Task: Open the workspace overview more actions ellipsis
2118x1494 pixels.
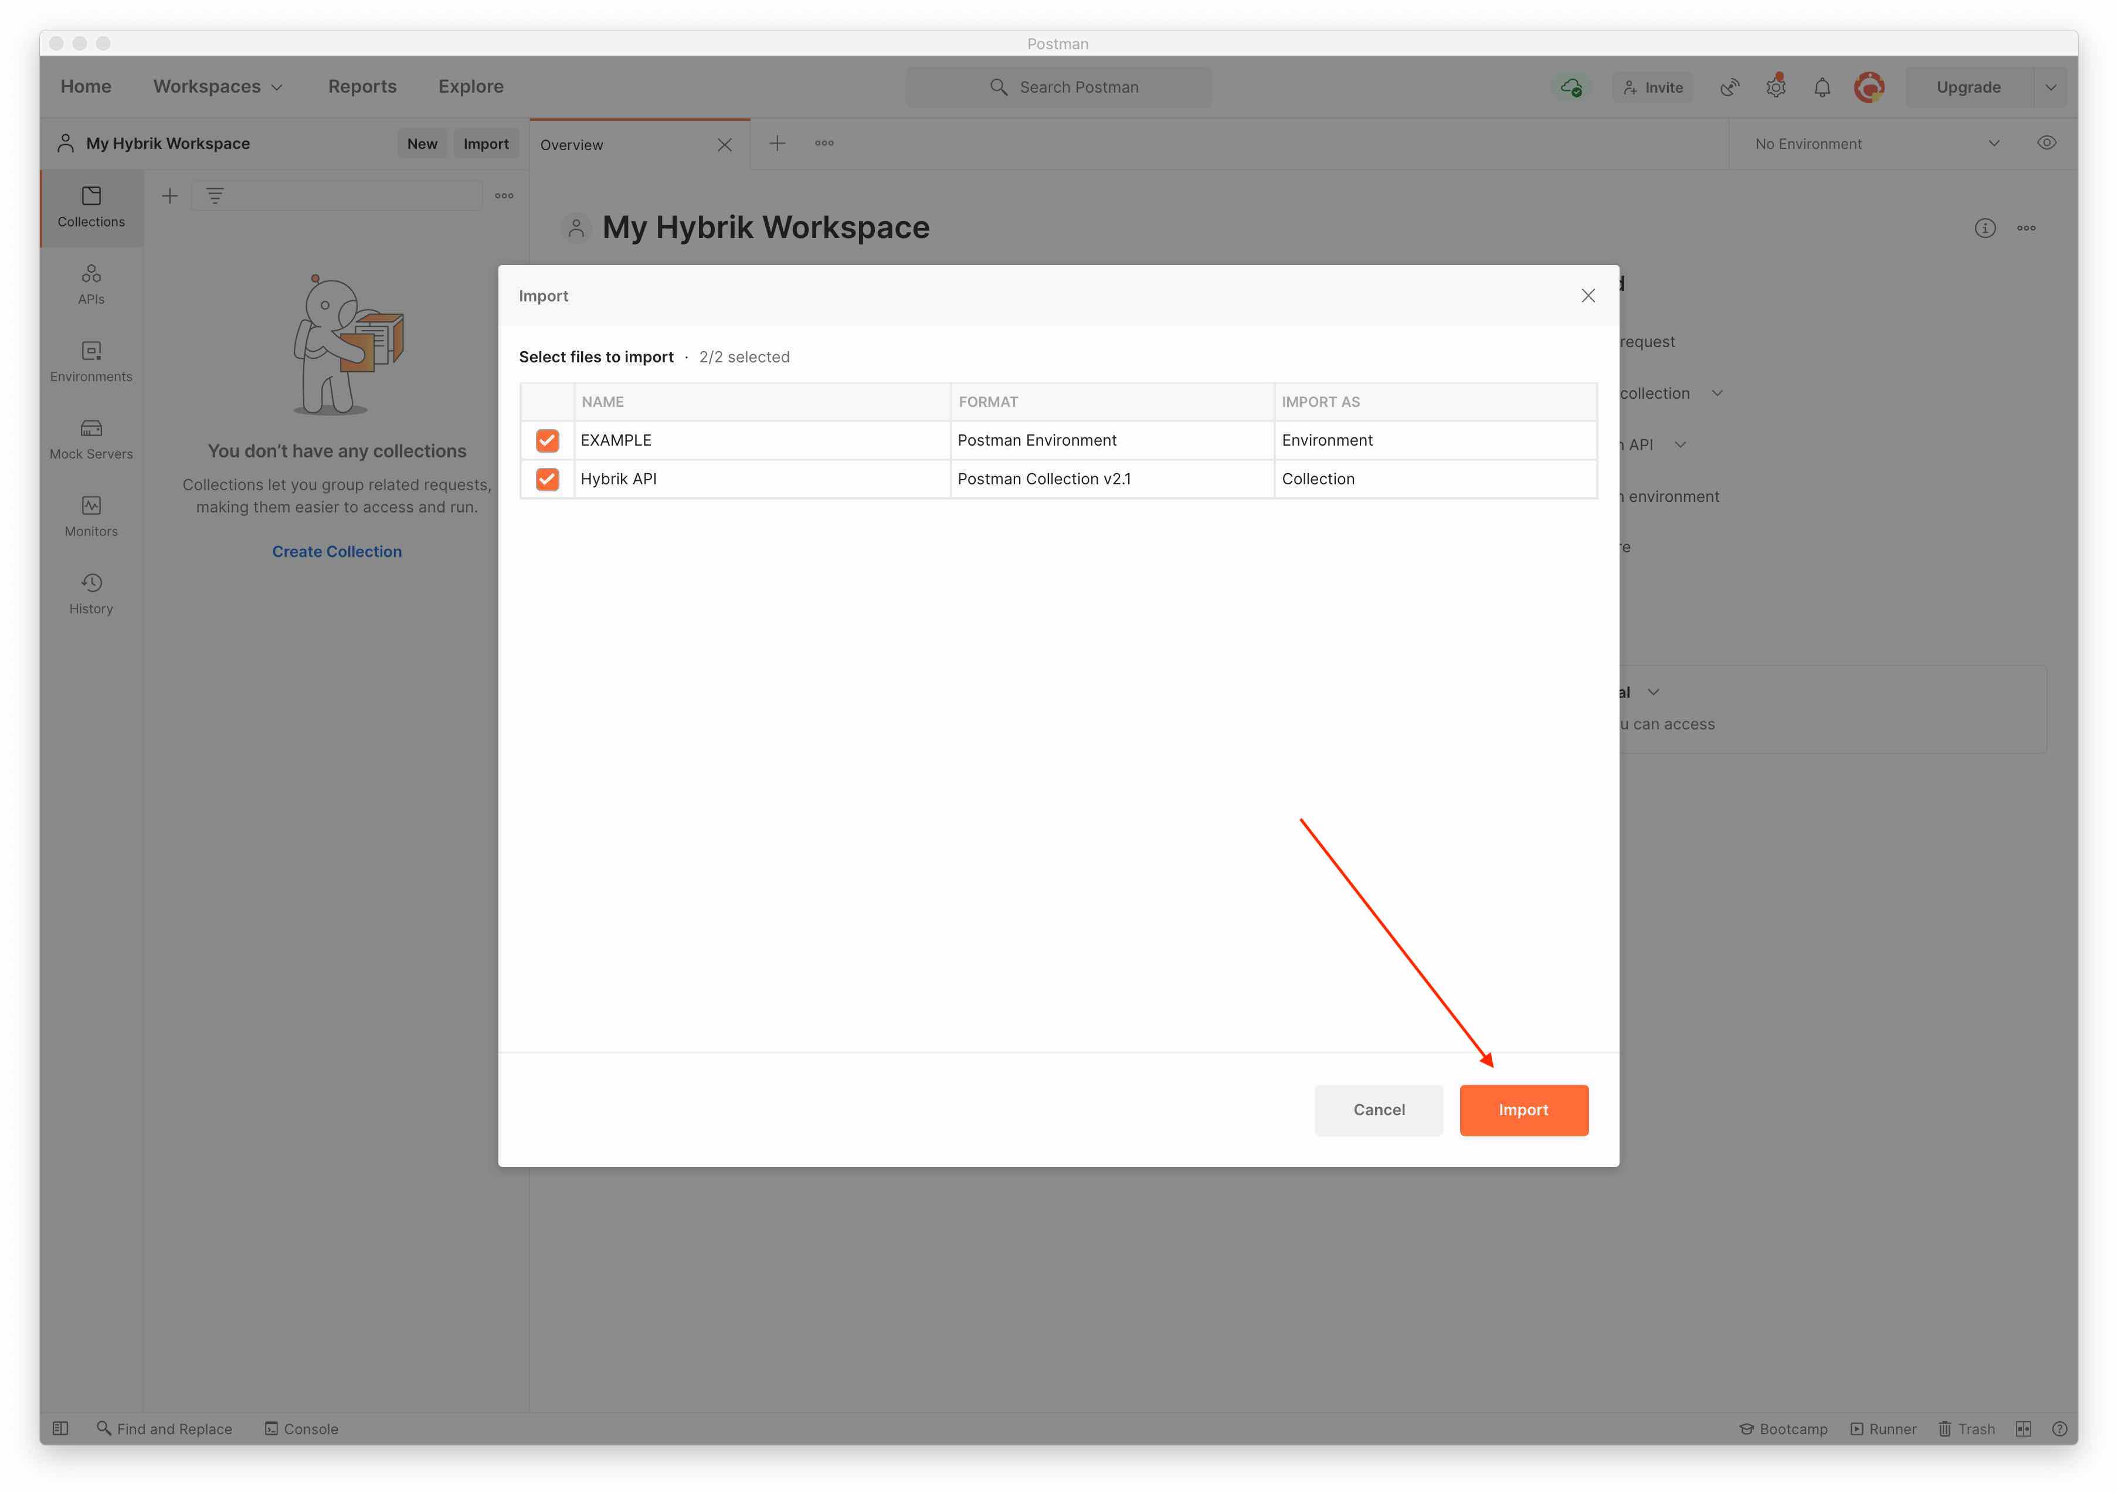Action: coord(2026,228)
